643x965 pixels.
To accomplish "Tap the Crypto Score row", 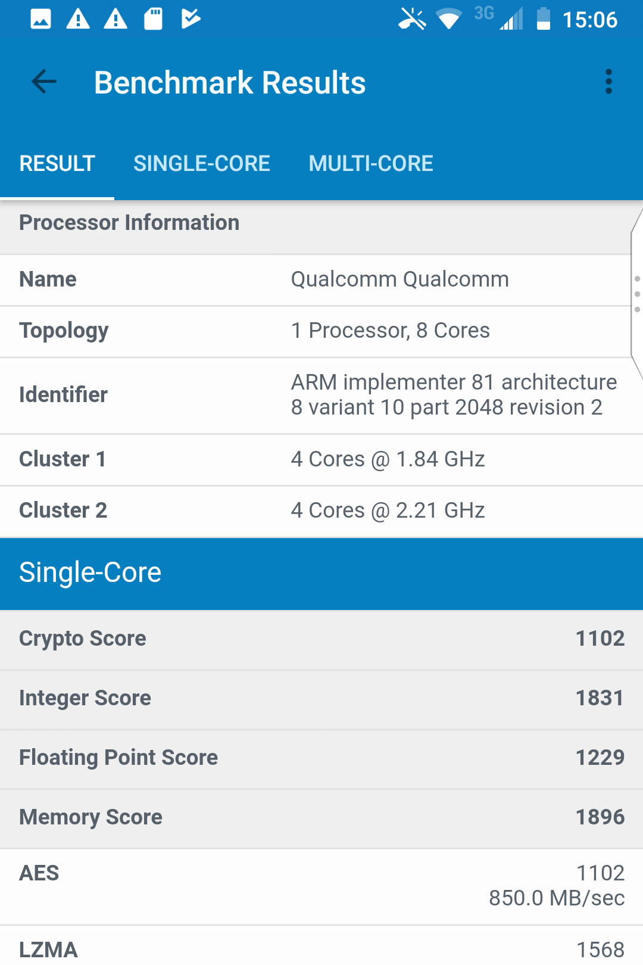I will point(321,639).
